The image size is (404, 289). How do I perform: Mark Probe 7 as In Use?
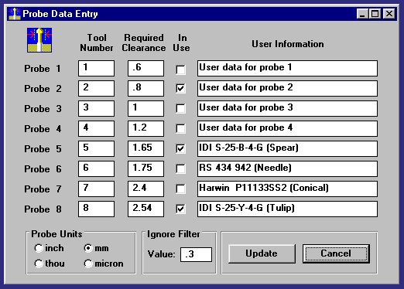tap(180, 189)
